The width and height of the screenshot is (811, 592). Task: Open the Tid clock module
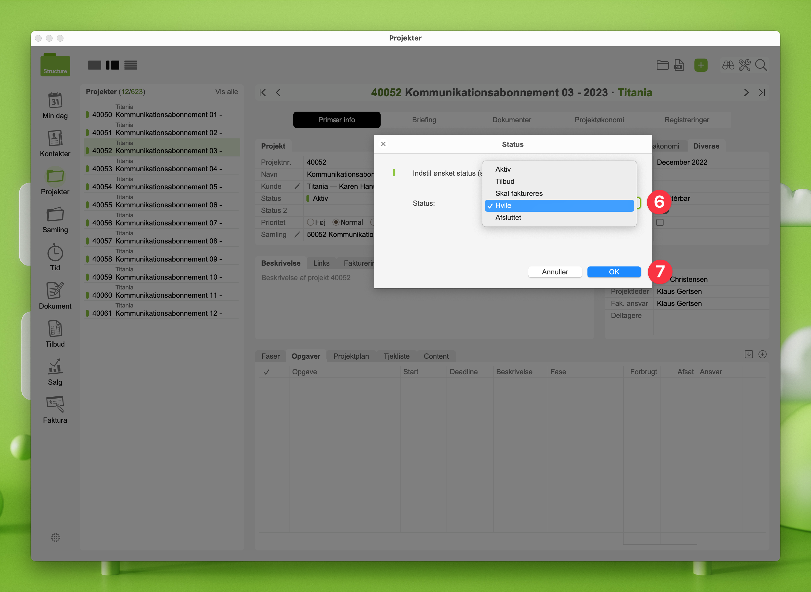tap(55, 253)
